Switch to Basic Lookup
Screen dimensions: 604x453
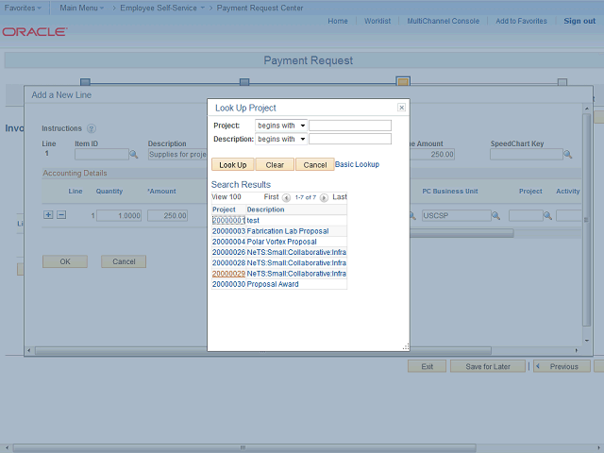tap(357, 164)
